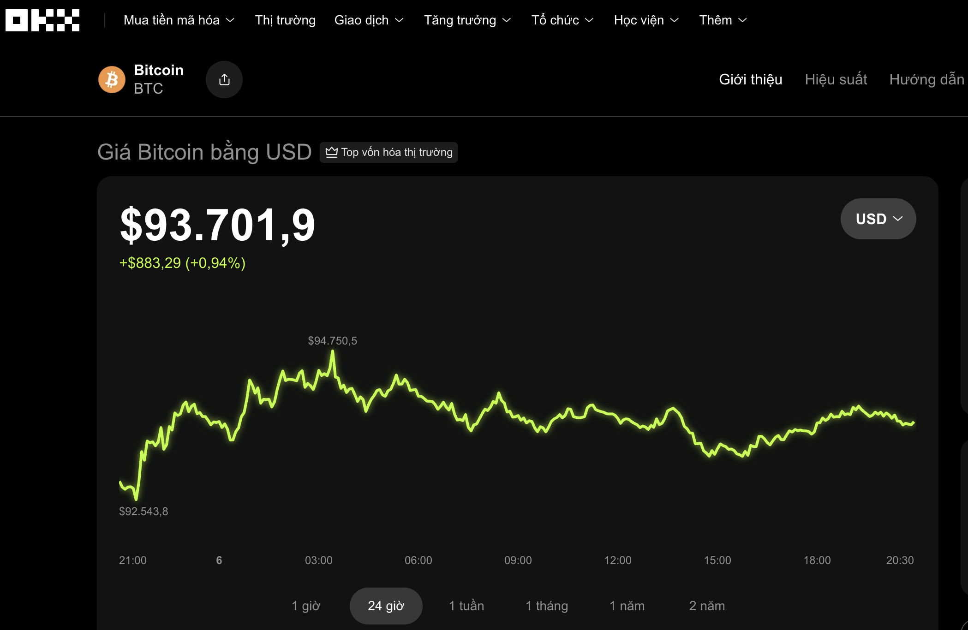Screen dimensions: 968x630
Task: Select the 2 năm chart period
Action: pyautogui.click(x=707, y=606)
